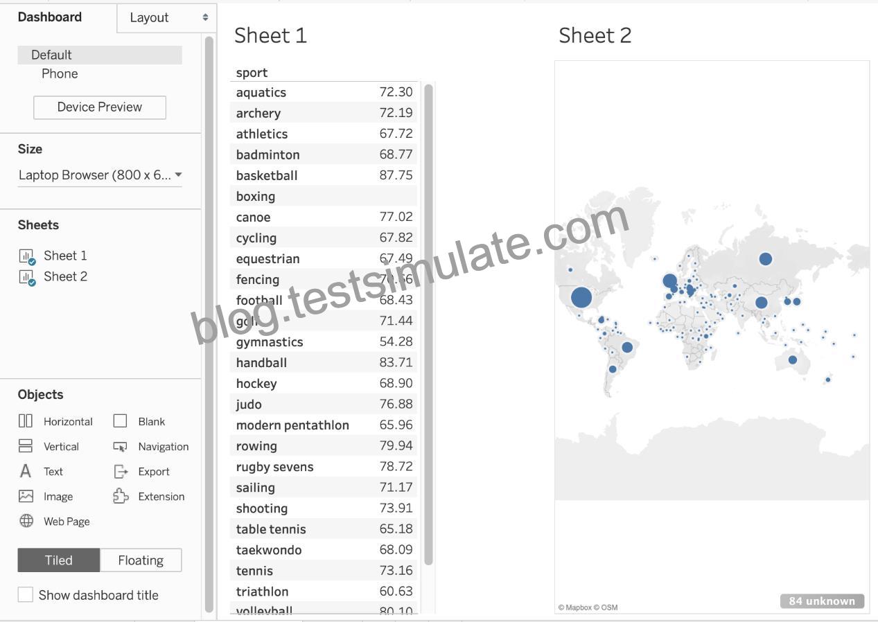Switch to Tiled layout mode
878x622 pixels.
(59, 560)
